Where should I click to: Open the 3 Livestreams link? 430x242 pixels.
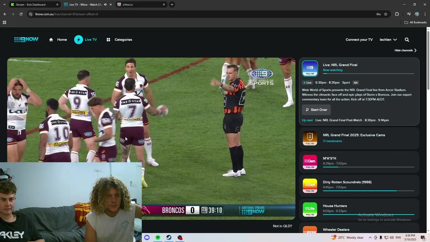pyautogui.click(x=332, y=141)
